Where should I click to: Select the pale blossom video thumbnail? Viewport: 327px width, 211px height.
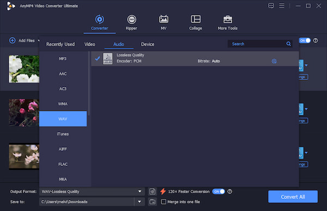pos(24,157)
